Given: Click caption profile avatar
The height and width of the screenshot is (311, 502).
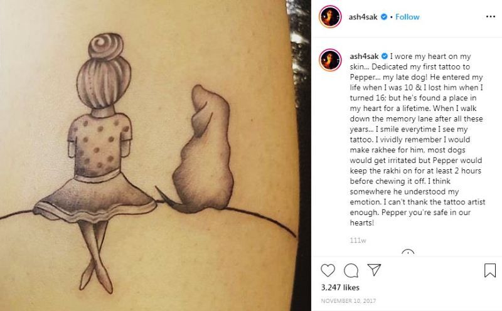Looking at the screenshot, I should (x=330, y=60).
